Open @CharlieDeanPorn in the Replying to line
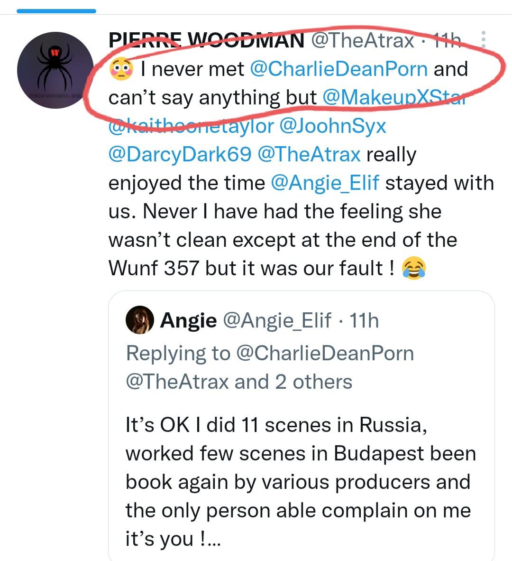The width and height of the screenshot is (512, 561). click(325, 354)
